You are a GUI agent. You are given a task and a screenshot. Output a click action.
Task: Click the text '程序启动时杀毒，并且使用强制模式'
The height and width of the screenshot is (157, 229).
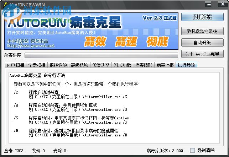coord(63,105)
